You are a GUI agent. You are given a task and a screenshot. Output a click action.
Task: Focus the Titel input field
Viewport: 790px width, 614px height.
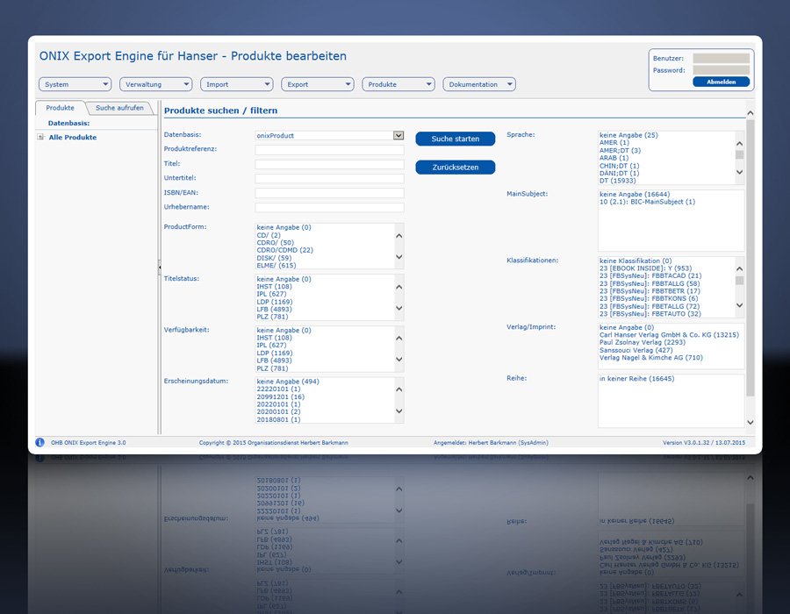coord(329,164)
